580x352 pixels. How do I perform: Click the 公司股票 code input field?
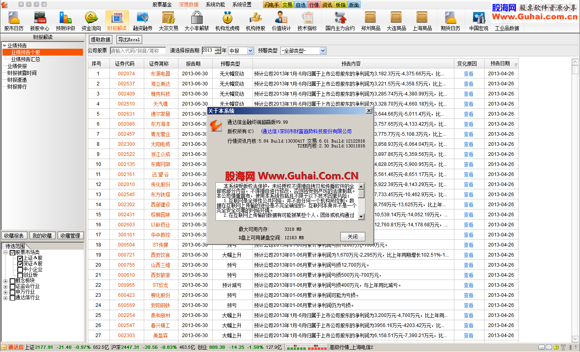click(x=138, y=51)
